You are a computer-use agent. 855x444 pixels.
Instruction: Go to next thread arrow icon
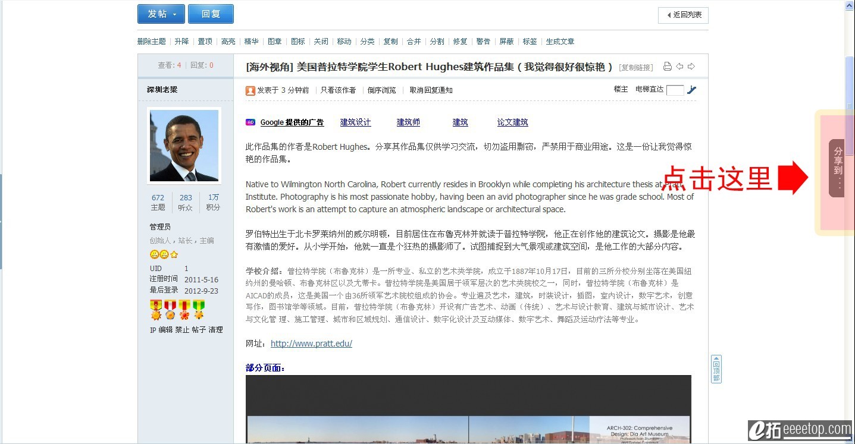691,67
